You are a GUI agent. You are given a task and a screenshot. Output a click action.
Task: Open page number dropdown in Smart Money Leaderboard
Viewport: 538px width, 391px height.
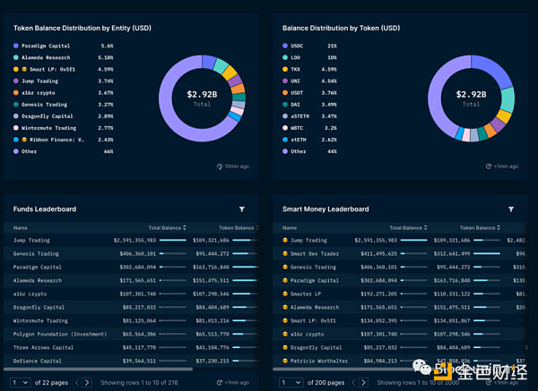(x=289, y=382)
